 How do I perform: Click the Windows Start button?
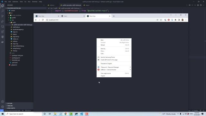tap(3, 114)
